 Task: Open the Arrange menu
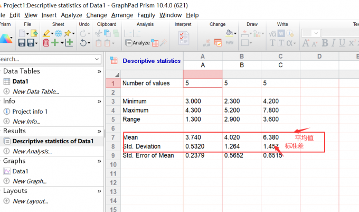[x=122, y=15]
